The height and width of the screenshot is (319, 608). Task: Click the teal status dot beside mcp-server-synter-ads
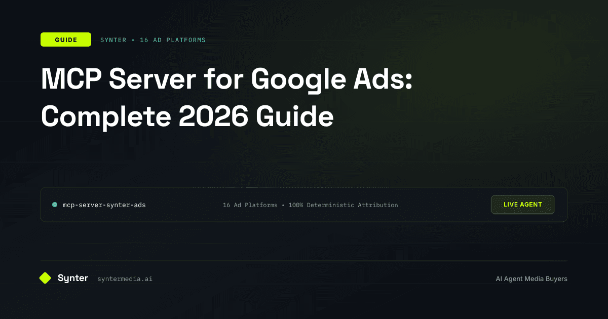55,205
